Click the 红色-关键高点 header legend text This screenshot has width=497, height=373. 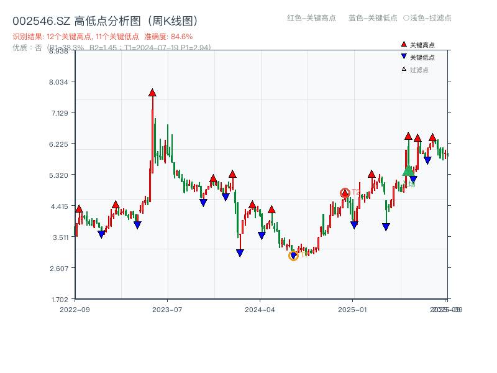click(x=311, y=18)
